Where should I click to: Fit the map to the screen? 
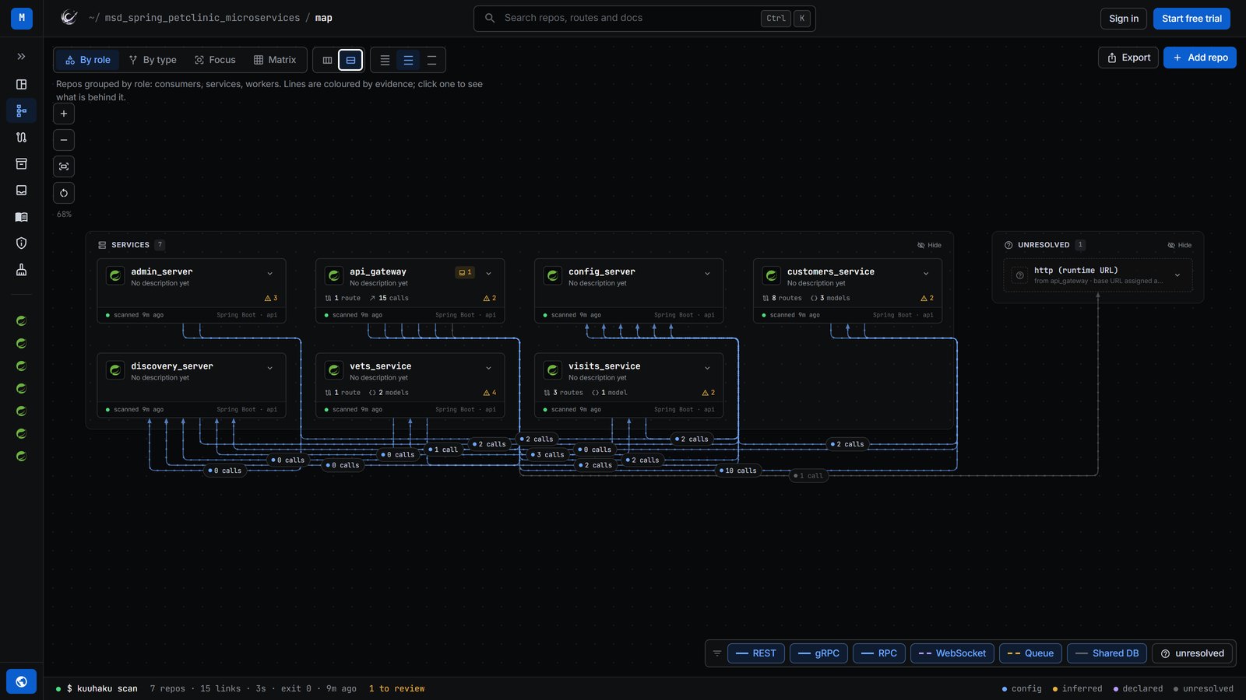(64, 166)
